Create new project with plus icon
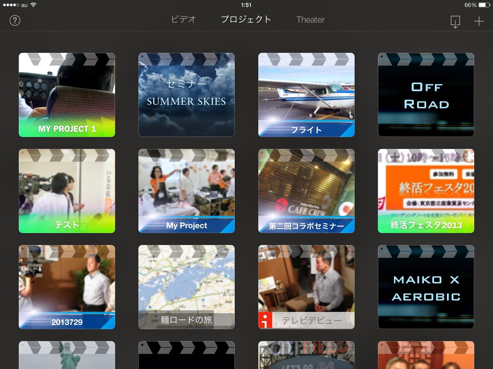Screen dimensions: 493x369 tap(479, 21)
